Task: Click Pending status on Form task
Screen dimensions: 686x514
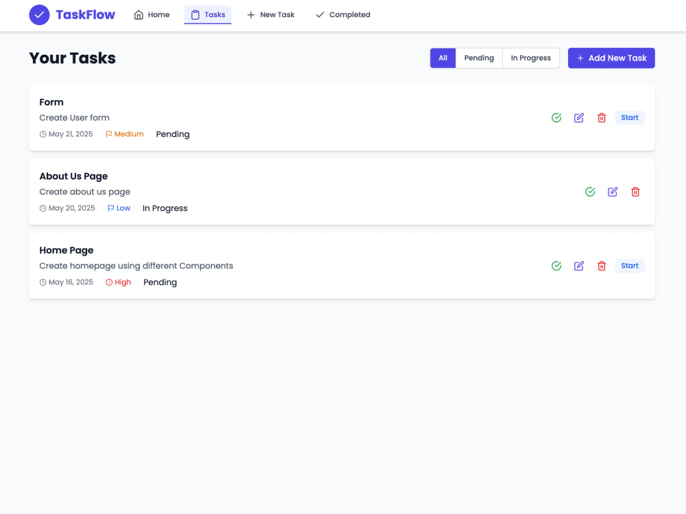Action: pyautogui.click(x=173, y=134)
